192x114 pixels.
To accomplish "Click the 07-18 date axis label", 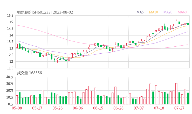I will point(159,108).
